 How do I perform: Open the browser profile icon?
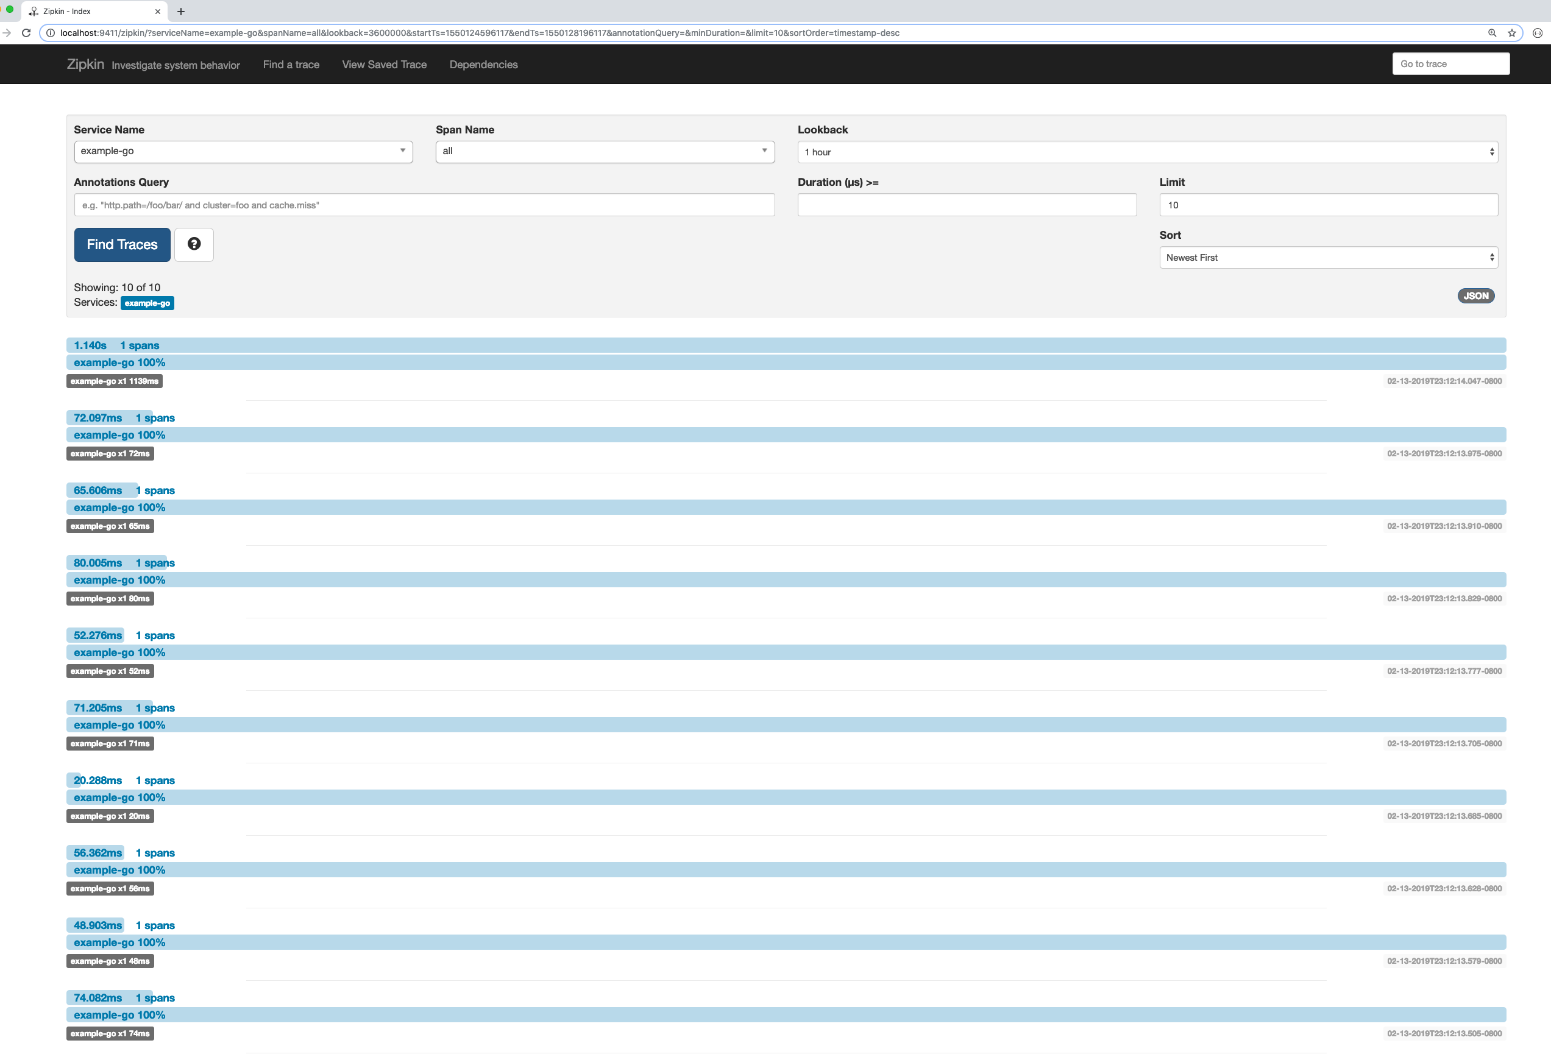click(x=1537, y=33)
